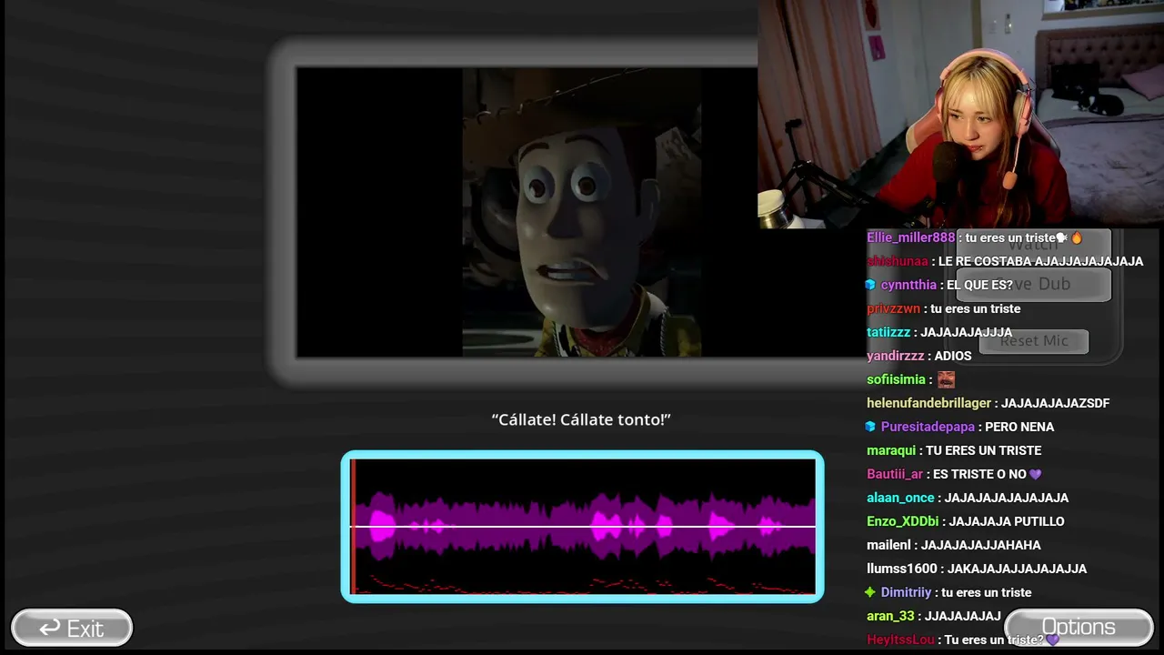Click the purple audio waveform display

[x=583, y=527]
